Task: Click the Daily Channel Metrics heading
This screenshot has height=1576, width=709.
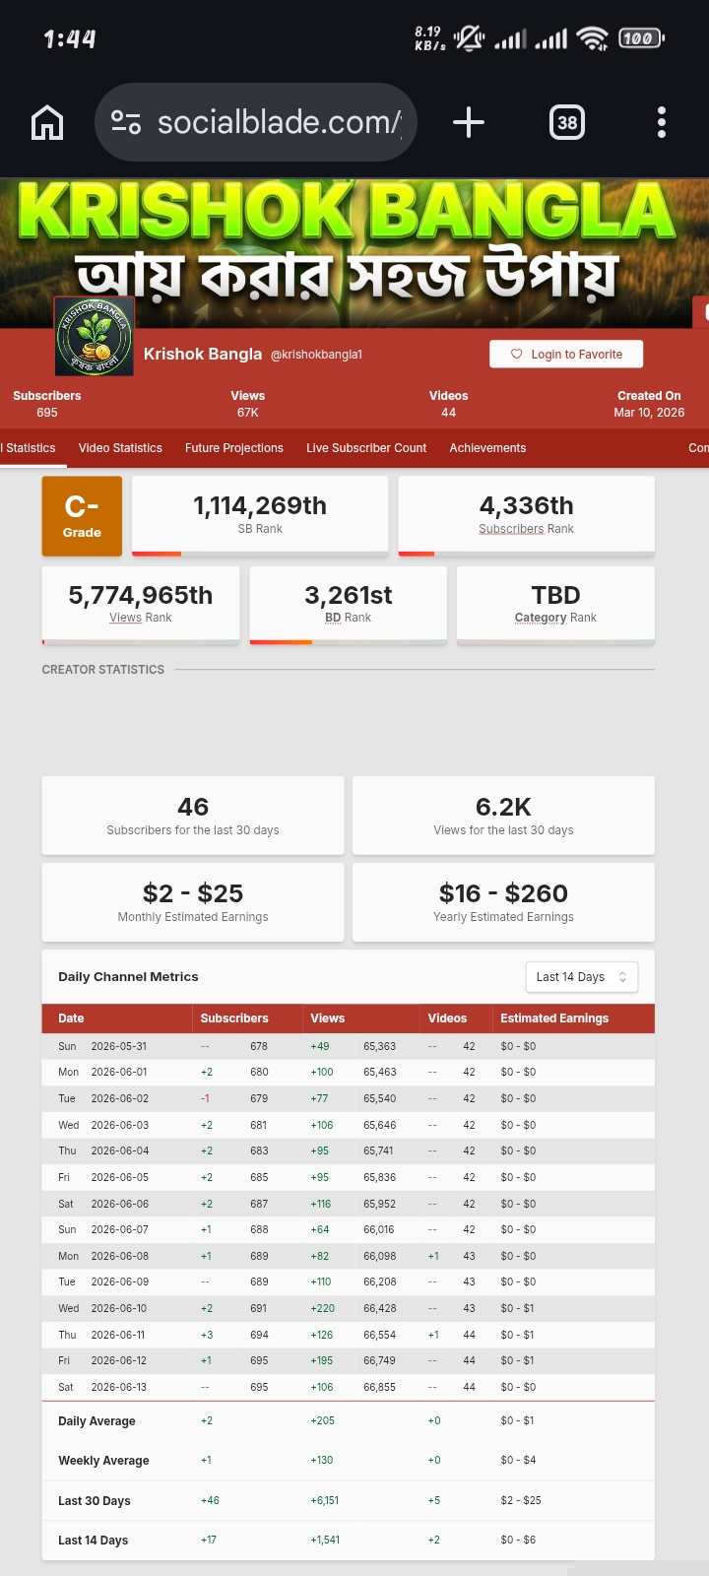Action: pyautogui.click(x=128, y=977)
